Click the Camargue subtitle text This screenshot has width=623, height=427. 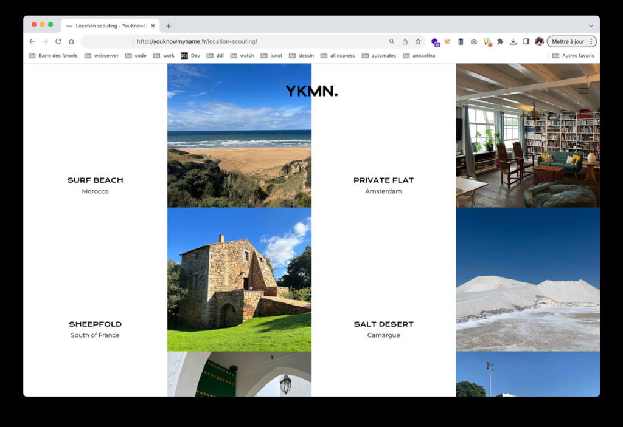pyautogui.click(x=383, y=335)
